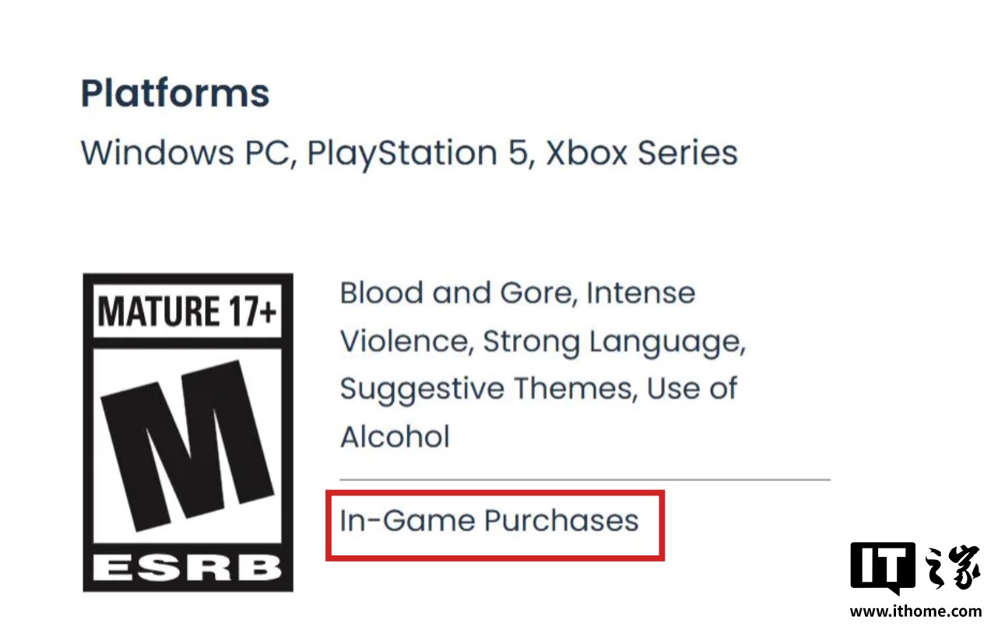This screenshot has height=630, width=998.
Task: Click the word Alcohol in descriptors
Action: click(395, 436)
